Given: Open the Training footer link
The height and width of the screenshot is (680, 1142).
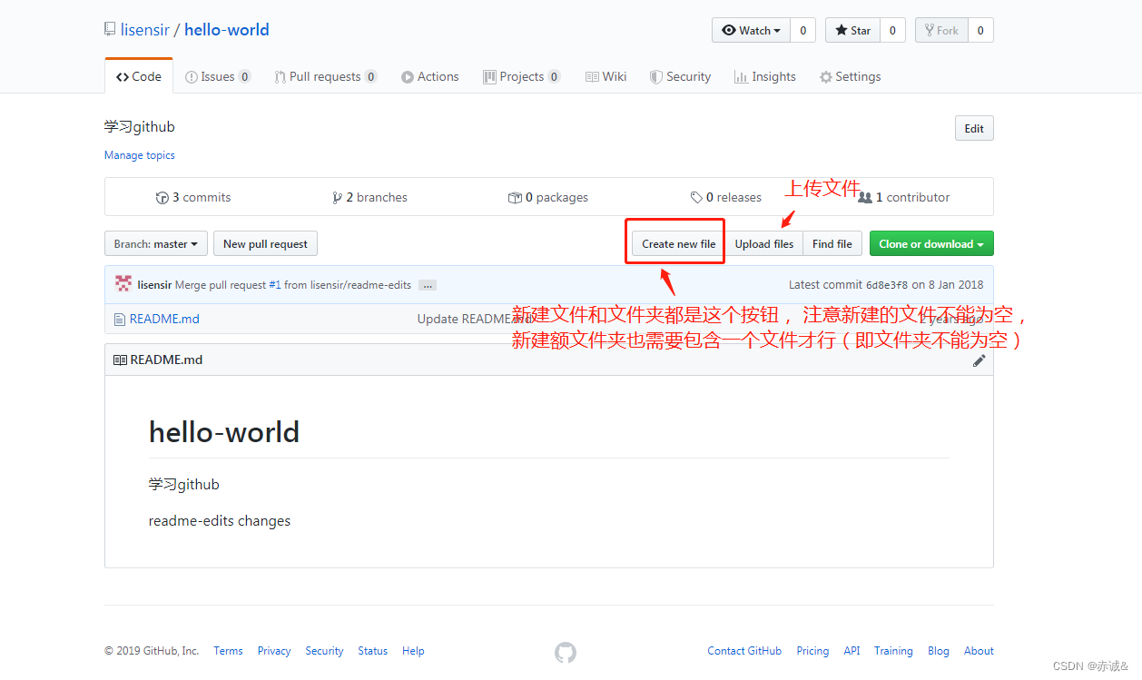Looking at the screenshot, I should pyautogui.click(x=893, y=651).
